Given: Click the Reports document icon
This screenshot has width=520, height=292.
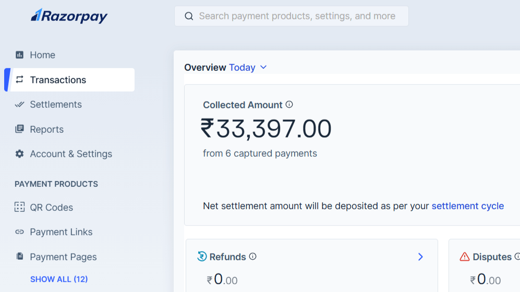Looking at the screenshot, I should (x=20, y=129).
